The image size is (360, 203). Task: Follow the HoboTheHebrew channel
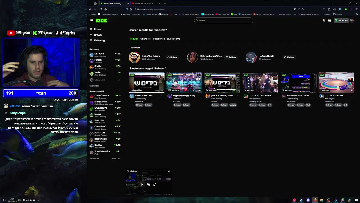[172, 58]
